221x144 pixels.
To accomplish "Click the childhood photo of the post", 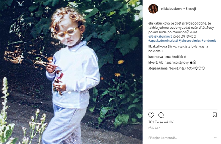I will 71,72.
